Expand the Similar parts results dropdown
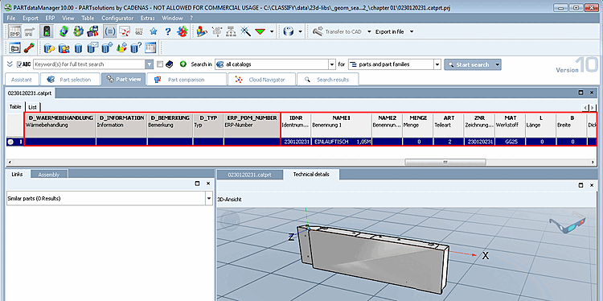Image resolution: width=603 pixels, height=301 pixels. (209, 199)
